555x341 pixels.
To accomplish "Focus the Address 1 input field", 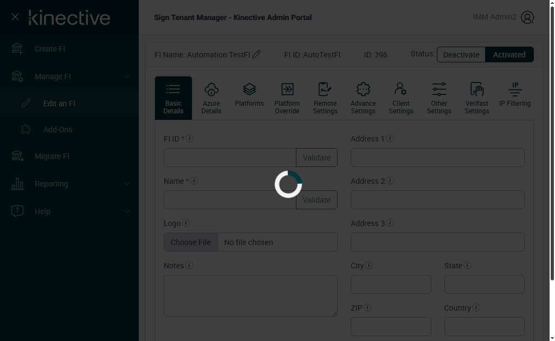I will (437, 158).
